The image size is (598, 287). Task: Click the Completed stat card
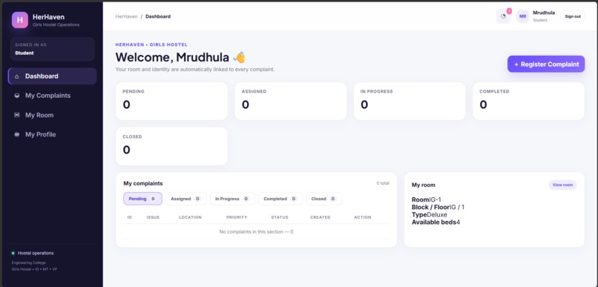pos(528,101)
